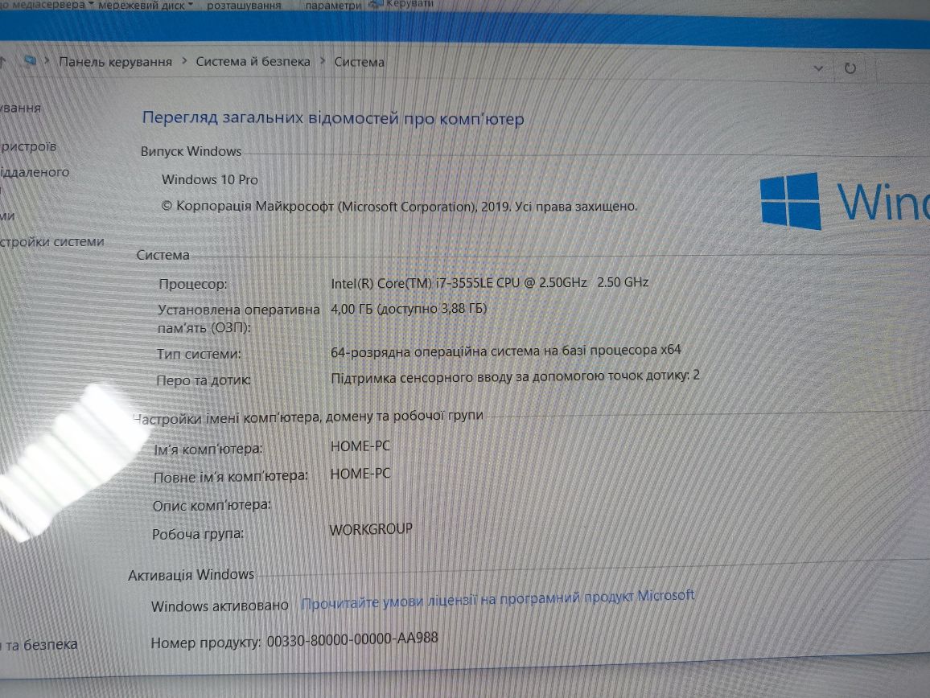Open 'мережевий диск' dropdown in Explorer ribbon
The image size is (930, 698).
[146, 6]
